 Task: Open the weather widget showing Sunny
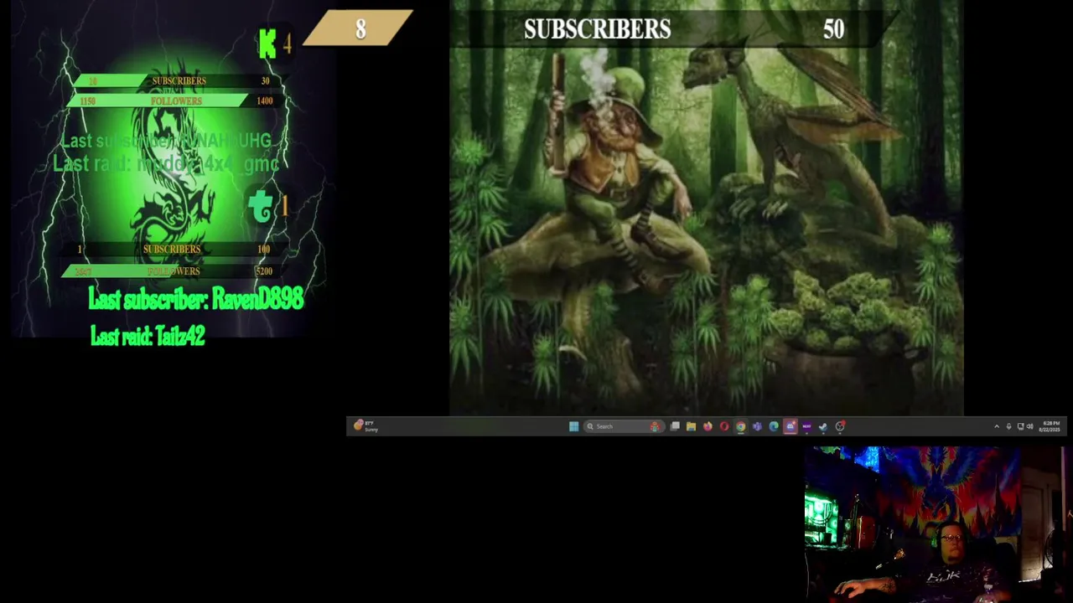365,426
